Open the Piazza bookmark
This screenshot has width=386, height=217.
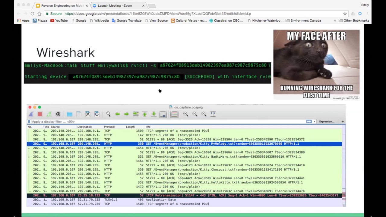coord(40,20)
